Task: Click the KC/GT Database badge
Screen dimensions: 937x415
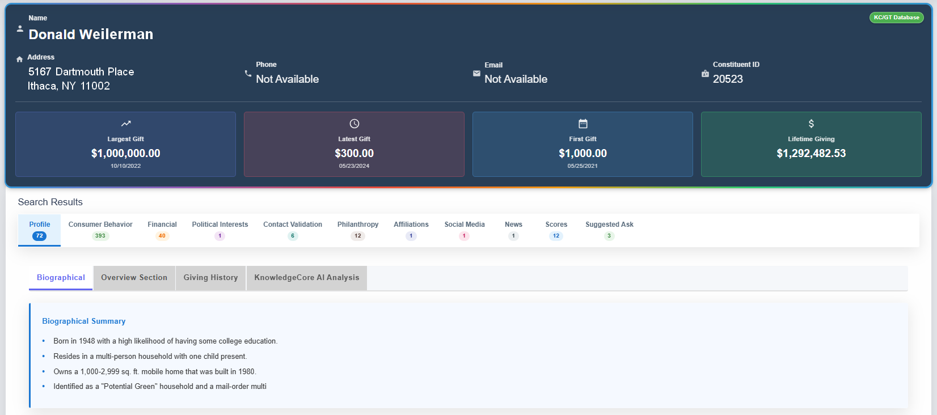Action: (896, 18)
